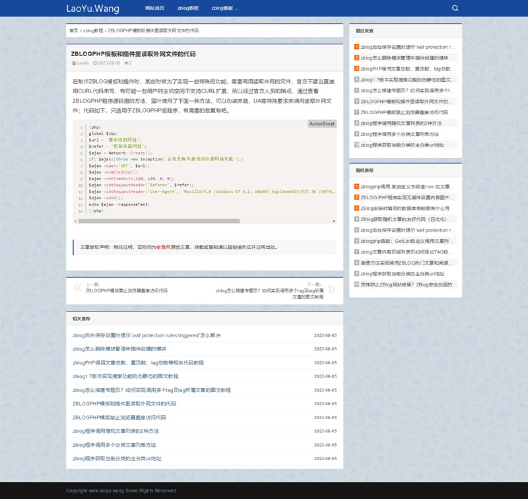
Task: Open 随机推荐 item 6 zblogphp函数GetList
Action: click(407, 241)
